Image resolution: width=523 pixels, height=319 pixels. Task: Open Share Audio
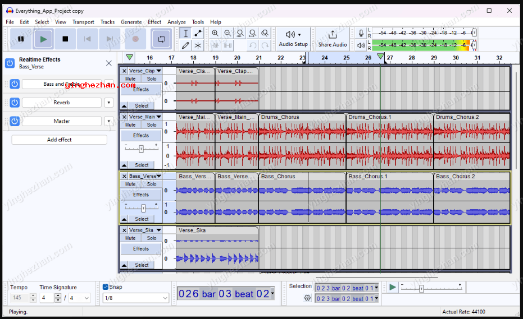tap(333, 38)
